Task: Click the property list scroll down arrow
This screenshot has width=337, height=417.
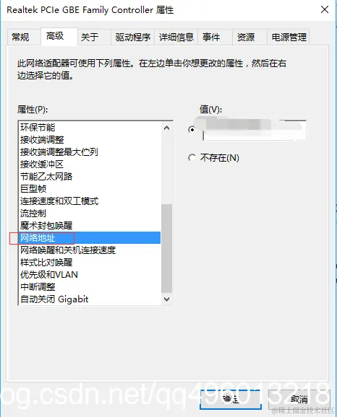Action: [167, 299]
